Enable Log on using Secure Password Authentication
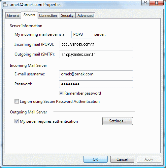The image size is (166, 168). tap(17, 102)
